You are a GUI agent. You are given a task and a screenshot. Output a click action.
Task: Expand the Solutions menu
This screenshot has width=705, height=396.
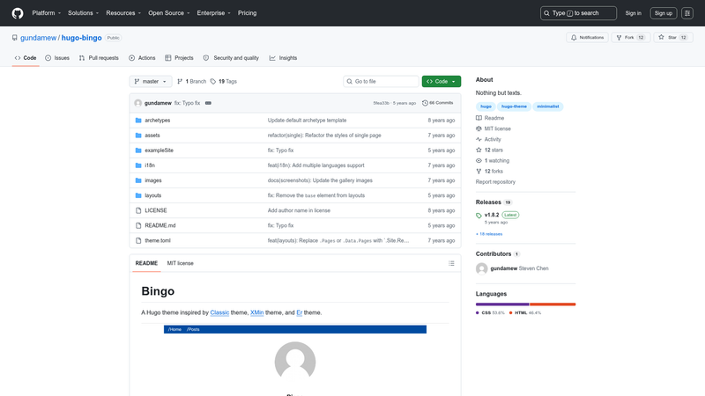click(83, 13)
